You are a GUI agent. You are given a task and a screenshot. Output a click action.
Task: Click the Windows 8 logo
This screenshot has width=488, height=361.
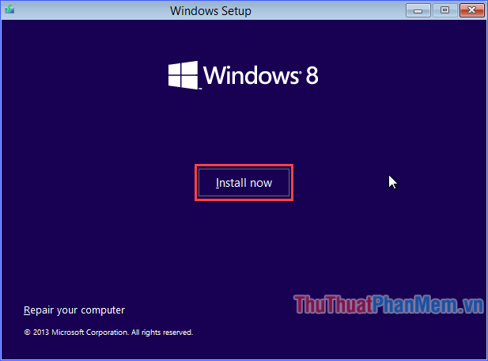click(243, 75)
